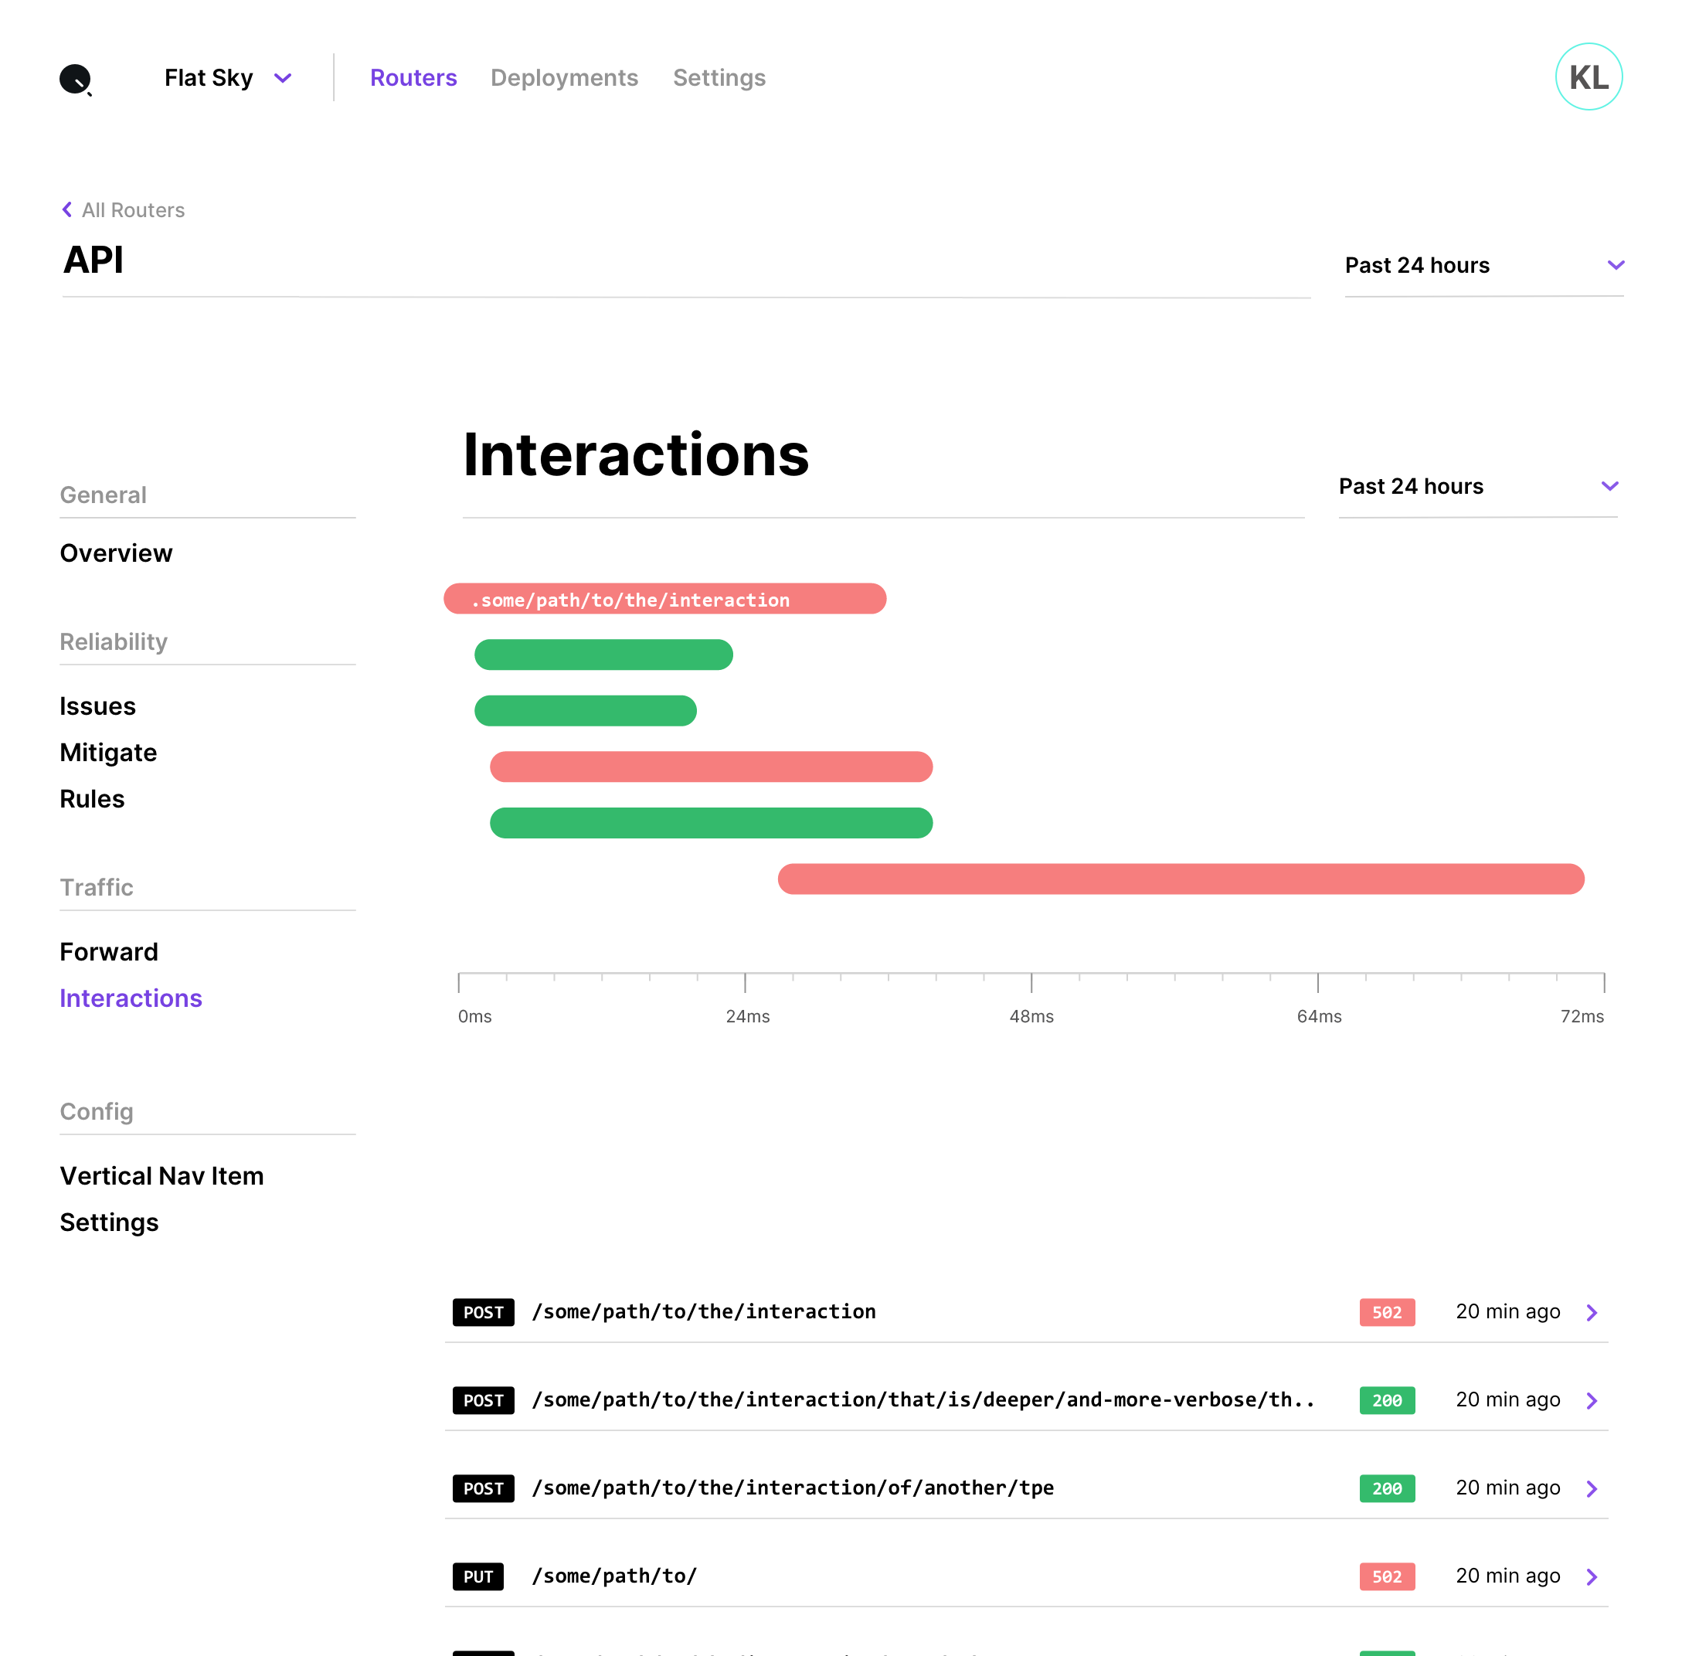The width and height of the screenshot is (1682, 1656).
Task: Select the fifth chart bar, green
Action: (711, 823)
